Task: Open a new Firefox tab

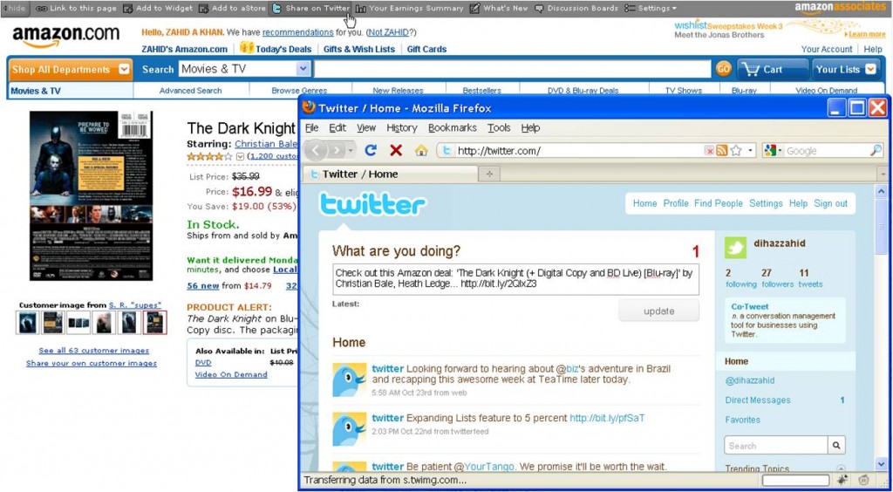Action: 488,174
